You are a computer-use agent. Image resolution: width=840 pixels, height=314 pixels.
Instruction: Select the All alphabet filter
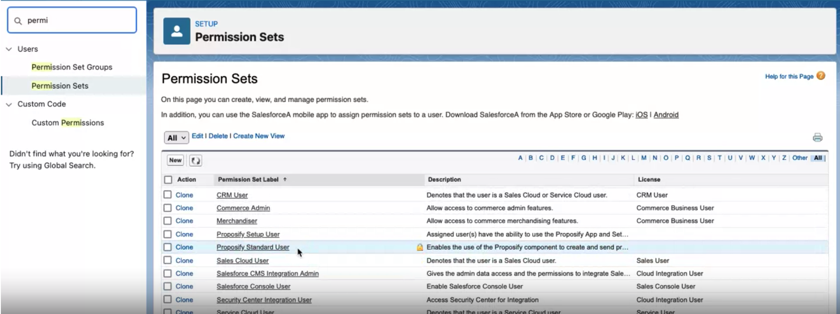click(818, 158)
